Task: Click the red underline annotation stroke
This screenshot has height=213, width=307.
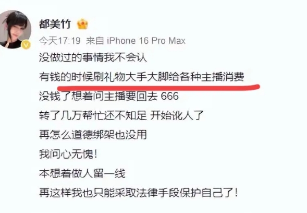Action: (x=158, y=87)
